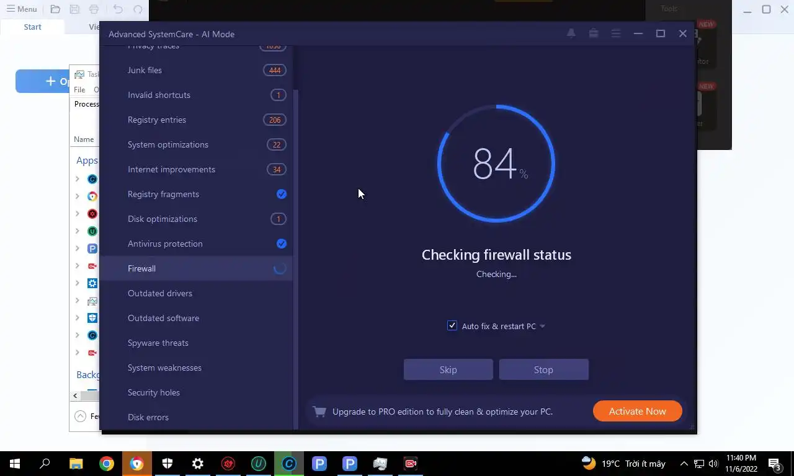Select Firewall item in scan list
Image resolution: width=794 pixels, height=476 pixels.
(196, 268)
